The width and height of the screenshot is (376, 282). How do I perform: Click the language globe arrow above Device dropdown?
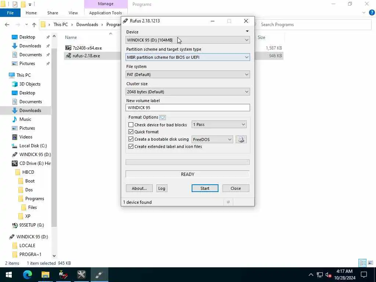click(247, 31)
